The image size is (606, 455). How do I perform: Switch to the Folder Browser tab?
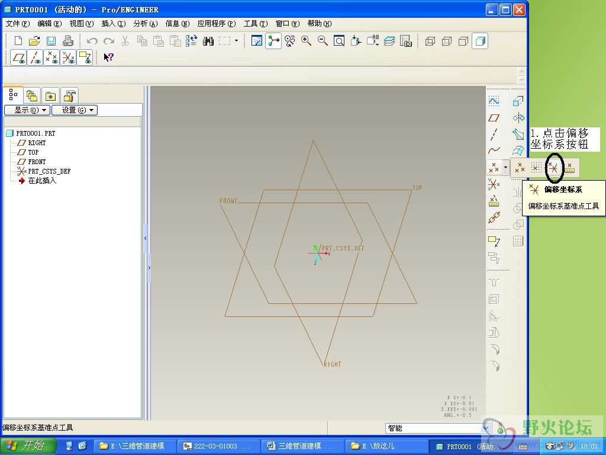click(x=32, y=95)
